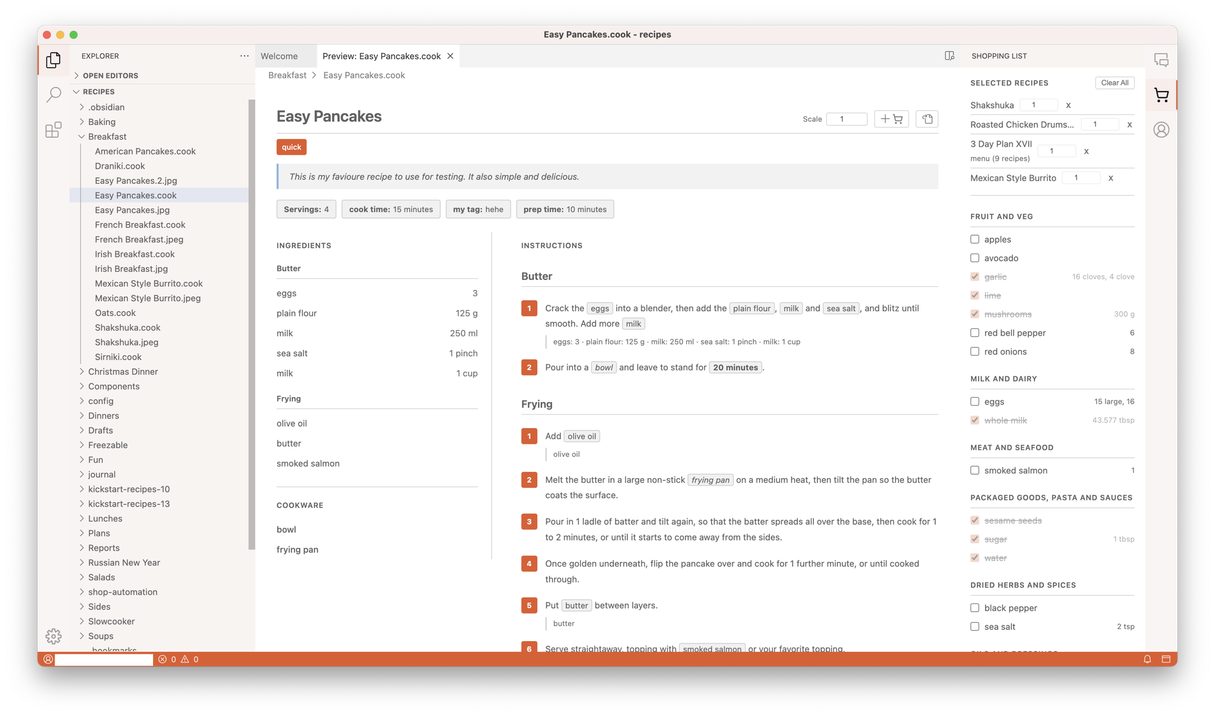
Task: Select the Extensions icon in left activity bar
Action: (53, 129)
